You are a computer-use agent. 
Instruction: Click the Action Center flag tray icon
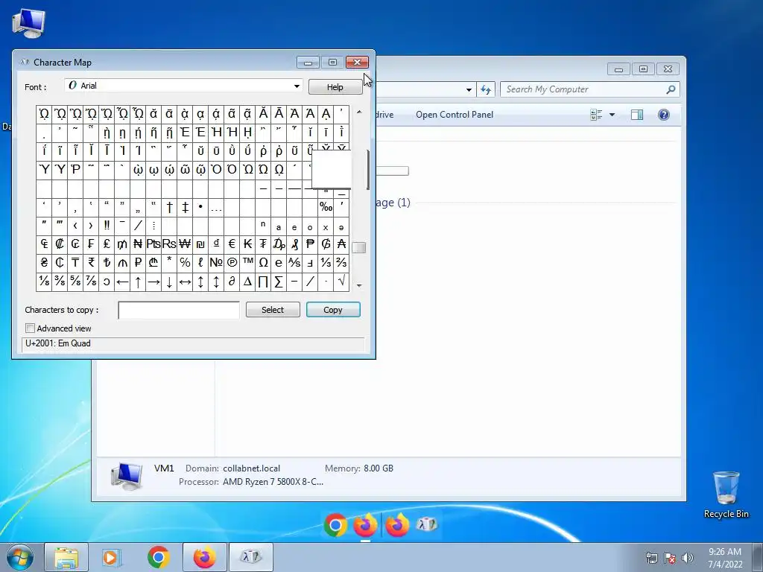tap(670, 558)
